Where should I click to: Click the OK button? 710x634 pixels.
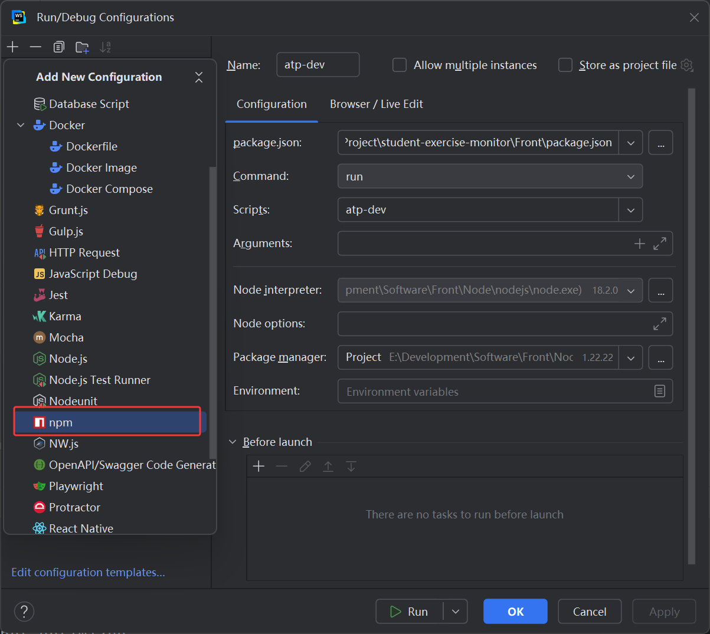click(515, 612)
